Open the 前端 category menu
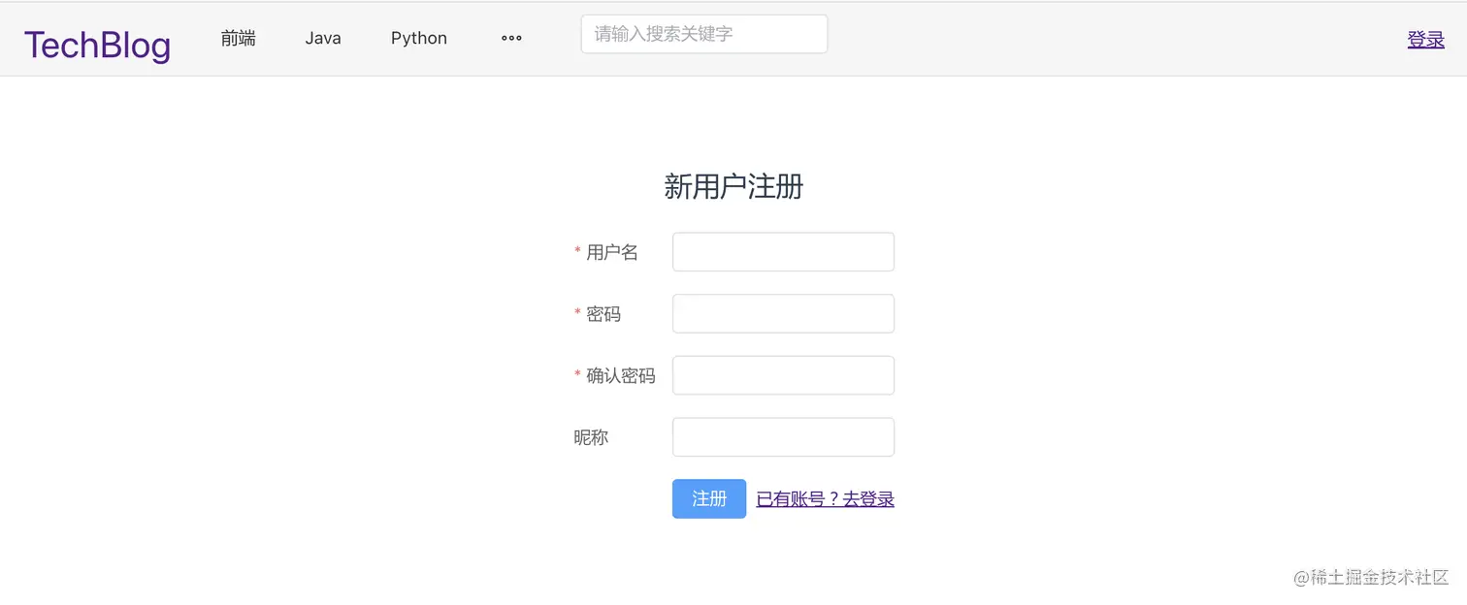 click(x=238, y=38)
